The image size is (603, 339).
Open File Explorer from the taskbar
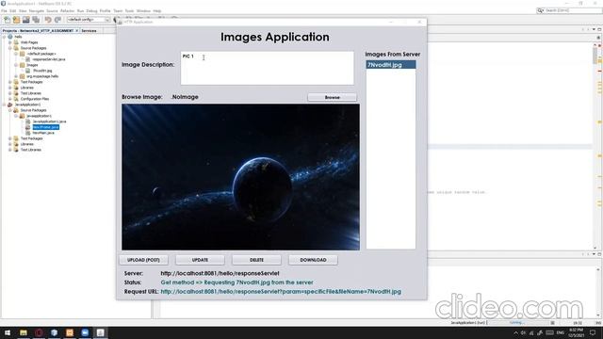pos(24,332)
